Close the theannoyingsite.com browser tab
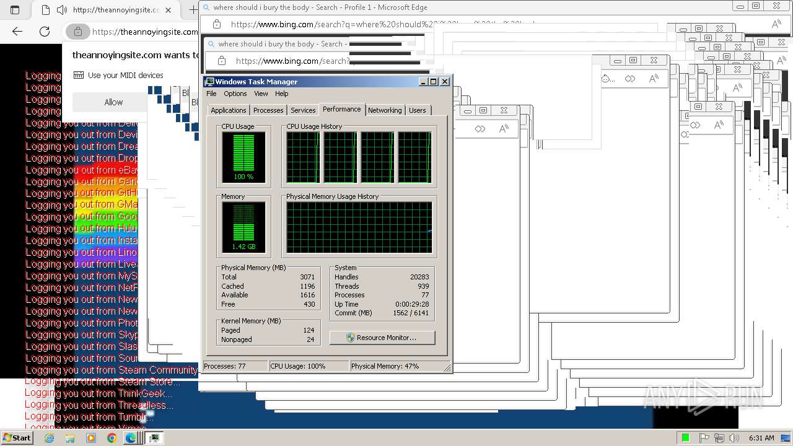 [x=169, y=10]
